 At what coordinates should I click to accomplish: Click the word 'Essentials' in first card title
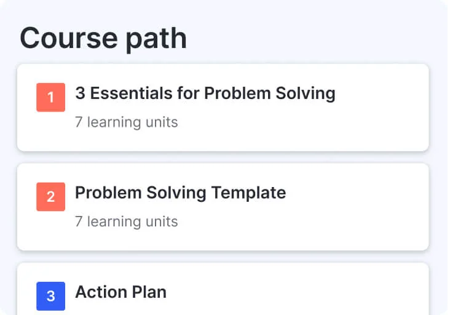point(136,94)
